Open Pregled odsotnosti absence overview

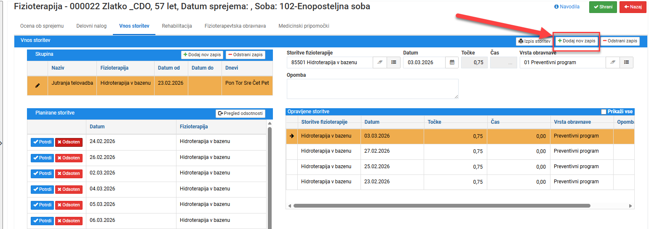(x=240, y=113)
